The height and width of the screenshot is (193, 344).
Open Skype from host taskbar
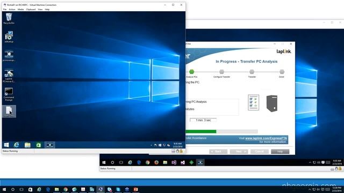[118, 189]
